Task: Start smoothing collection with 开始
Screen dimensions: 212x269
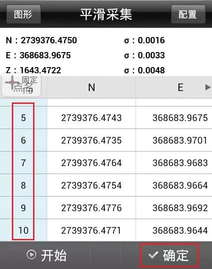Action: (45, 255)
